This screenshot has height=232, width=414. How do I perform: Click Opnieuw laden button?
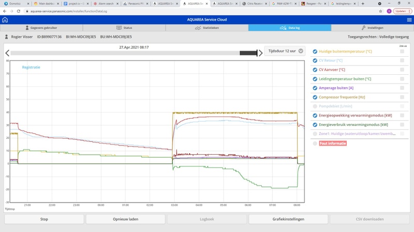(125, 219)
